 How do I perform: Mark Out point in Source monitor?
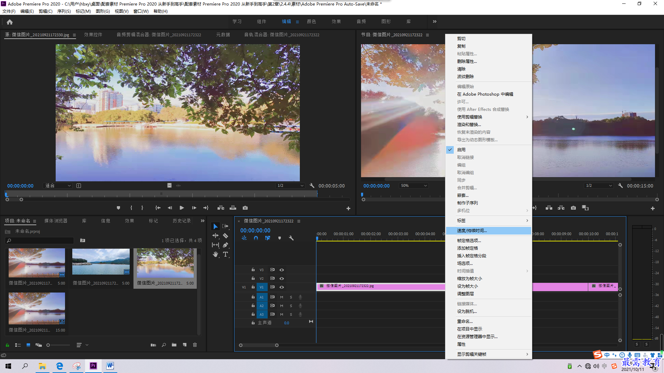point(142,208)
